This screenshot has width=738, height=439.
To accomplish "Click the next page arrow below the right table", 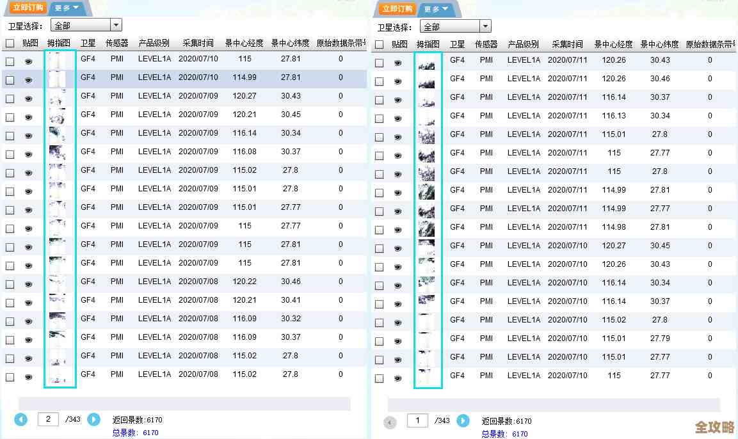I will (x=463, y=421).
